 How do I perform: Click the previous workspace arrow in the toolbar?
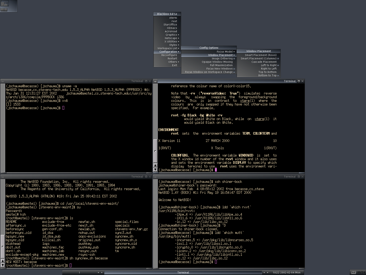(x=98, y=272)
